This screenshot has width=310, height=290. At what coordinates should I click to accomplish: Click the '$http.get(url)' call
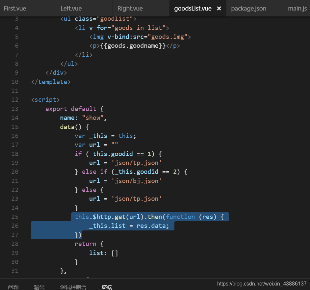(118, 217)
